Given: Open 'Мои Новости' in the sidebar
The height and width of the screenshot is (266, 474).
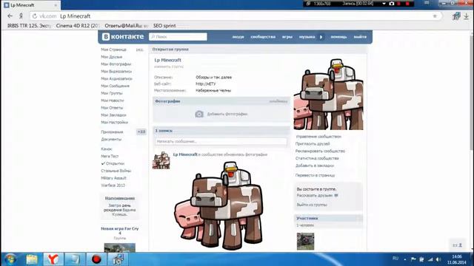Looking at the screenshot, I should [113, 100].
